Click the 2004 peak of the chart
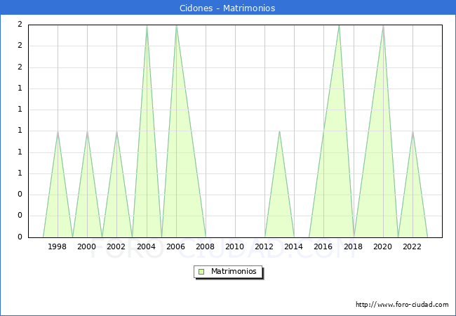Image resolution: width=456 pixels, height=316 pixels. 147,26
